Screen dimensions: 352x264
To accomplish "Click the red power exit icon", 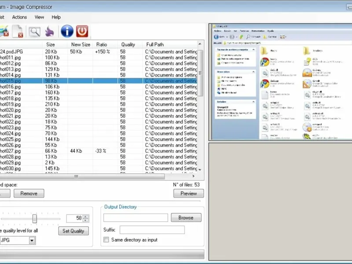I will pyautogui.click(x=82, y=31).
